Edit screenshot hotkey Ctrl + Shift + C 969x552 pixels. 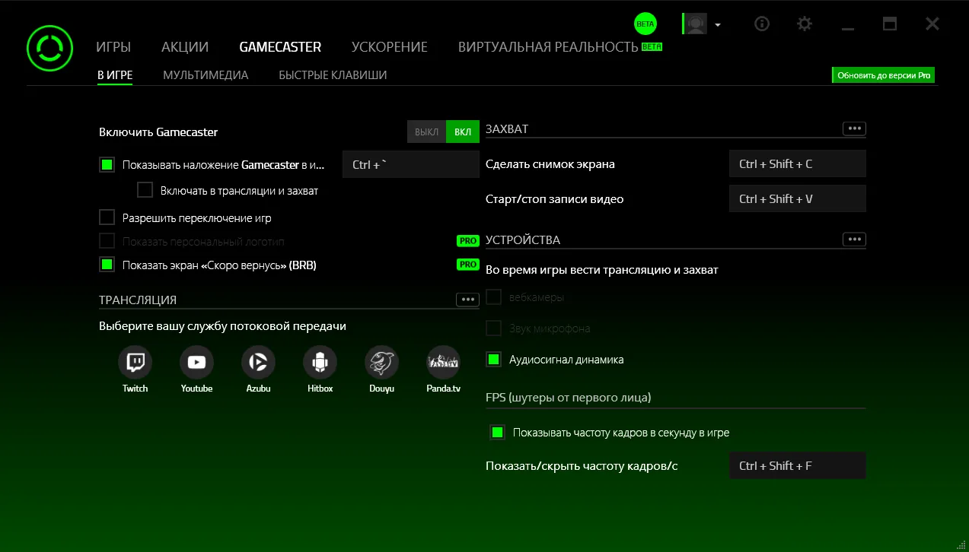click(x=798, y=164)
